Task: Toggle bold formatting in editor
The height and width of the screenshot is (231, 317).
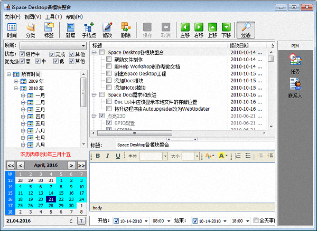Action: 98,156
